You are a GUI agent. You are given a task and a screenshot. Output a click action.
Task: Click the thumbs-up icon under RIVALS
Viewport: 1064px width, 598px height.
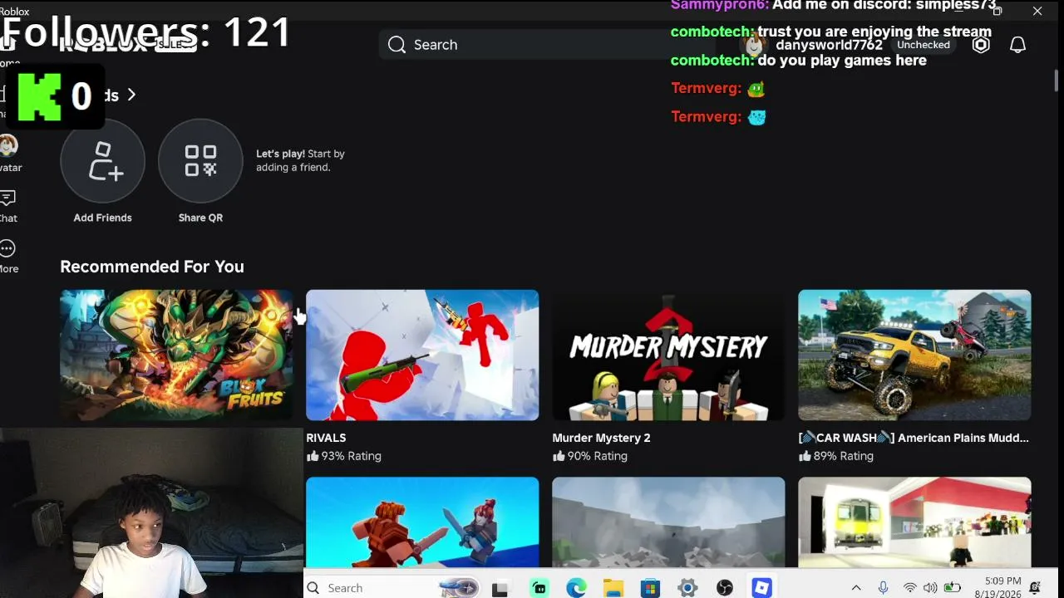[313, 456]
